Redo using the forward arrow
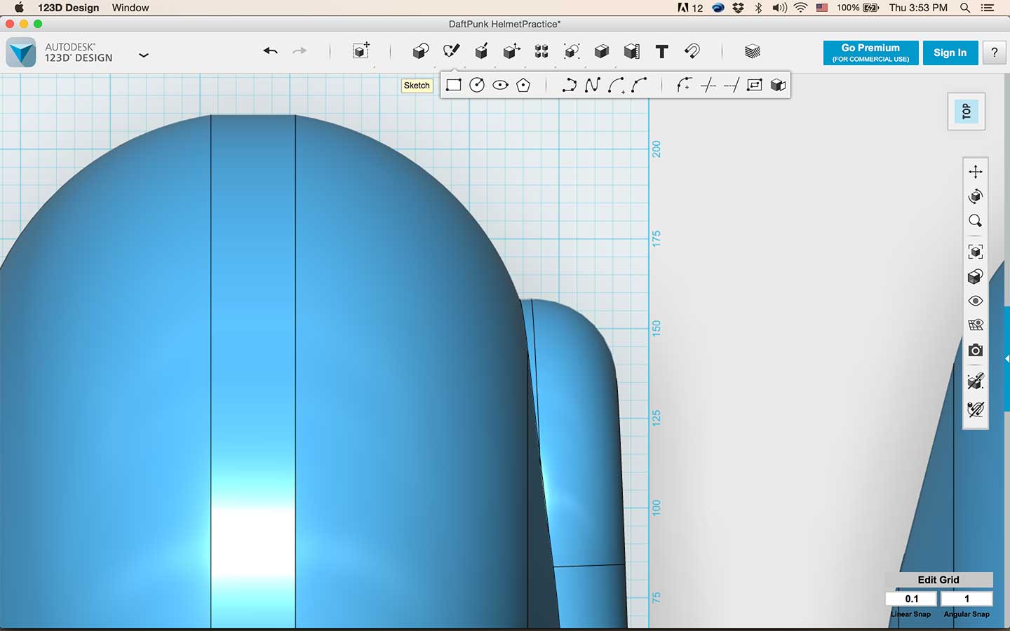Screen dimensions: 1010x631 coord(299,51)
